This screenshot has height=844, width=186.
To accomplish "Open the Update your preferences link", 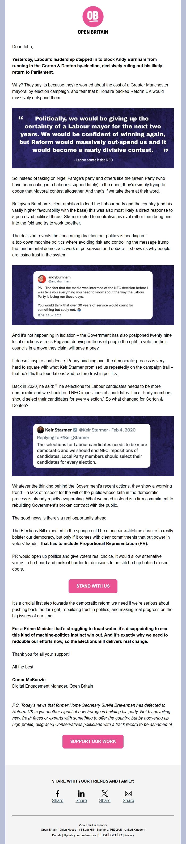I will tap(80, 835).
